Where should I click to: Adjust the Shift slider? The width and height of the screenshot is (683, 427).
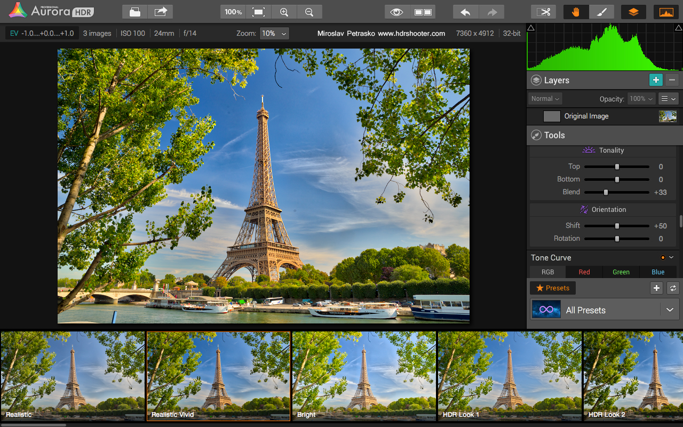tap(617, 226)
